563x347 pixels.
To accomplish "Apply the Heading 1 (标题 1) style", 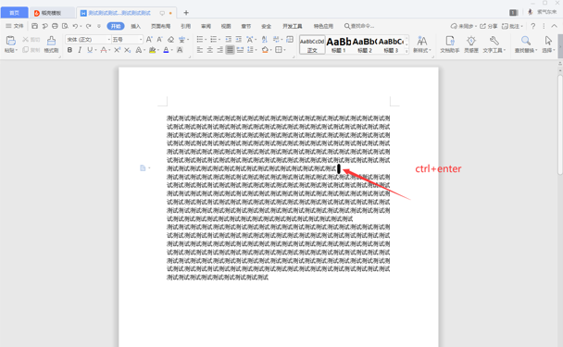I will (x=338, y=44).
